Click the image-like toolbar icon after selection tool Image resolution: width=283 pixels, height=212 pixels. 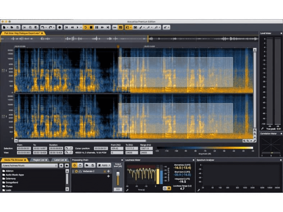135,27
